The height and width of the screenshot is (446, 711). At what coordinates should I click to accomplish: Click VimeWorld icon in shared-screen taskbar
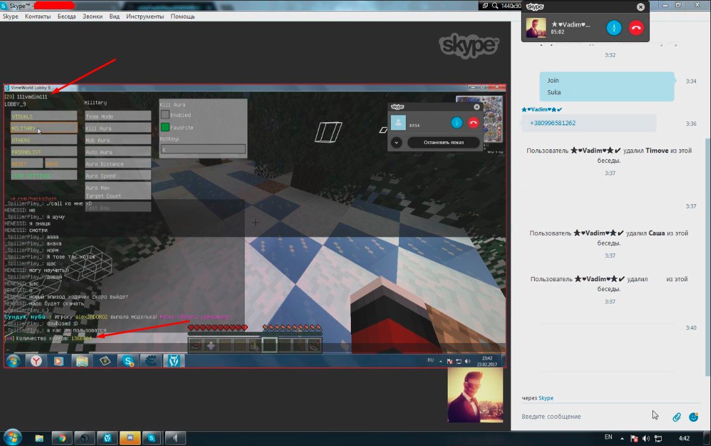(x=174, y=361)
